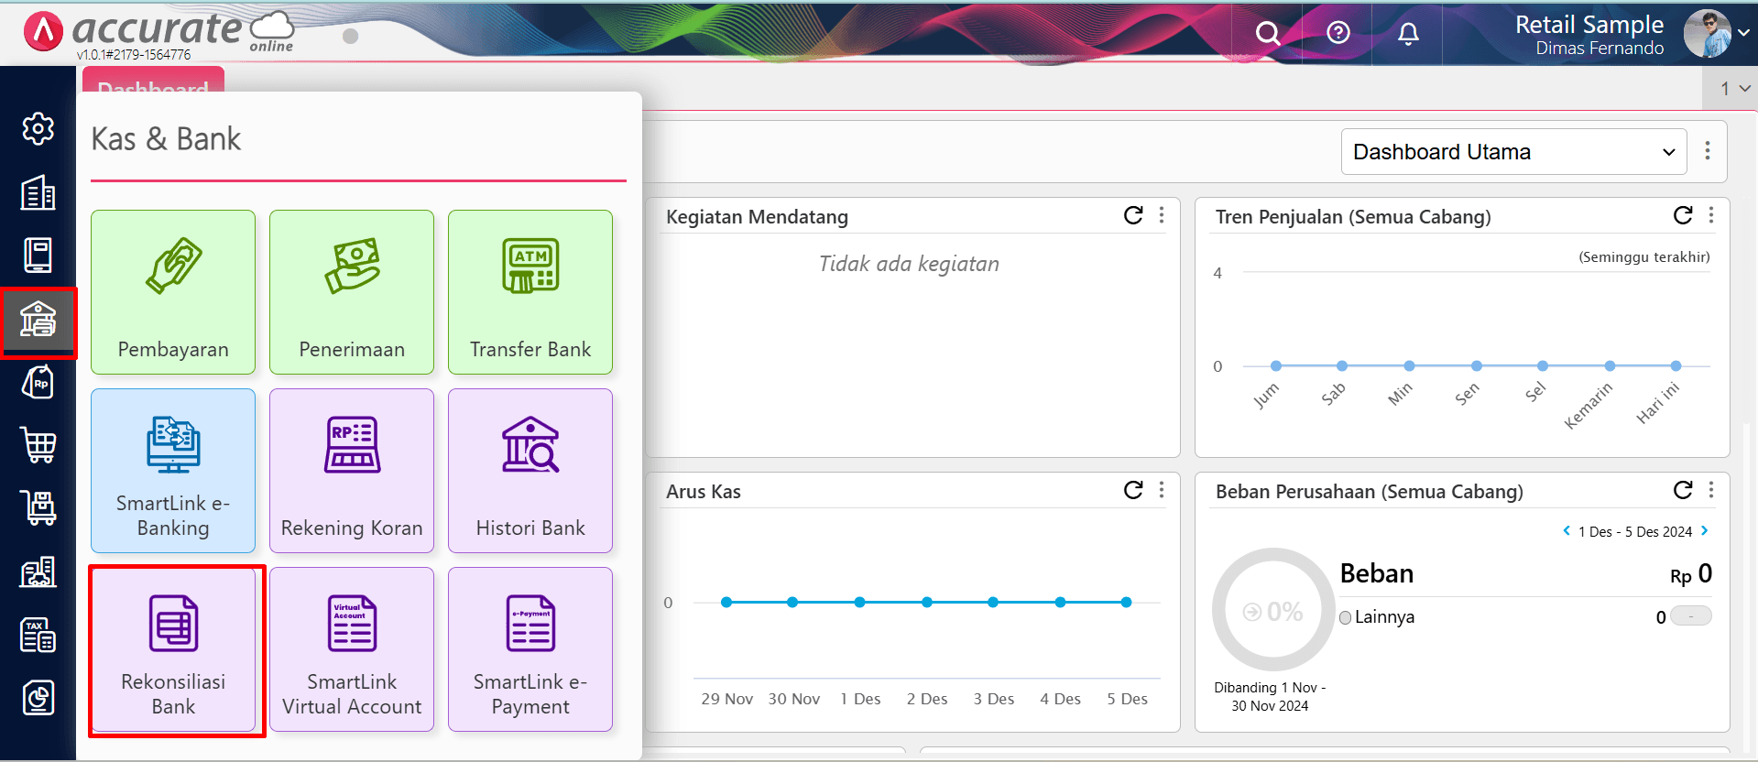
Task: Open the Penerimaan tile
Action: pyautogui.click(x=352, y=292)
